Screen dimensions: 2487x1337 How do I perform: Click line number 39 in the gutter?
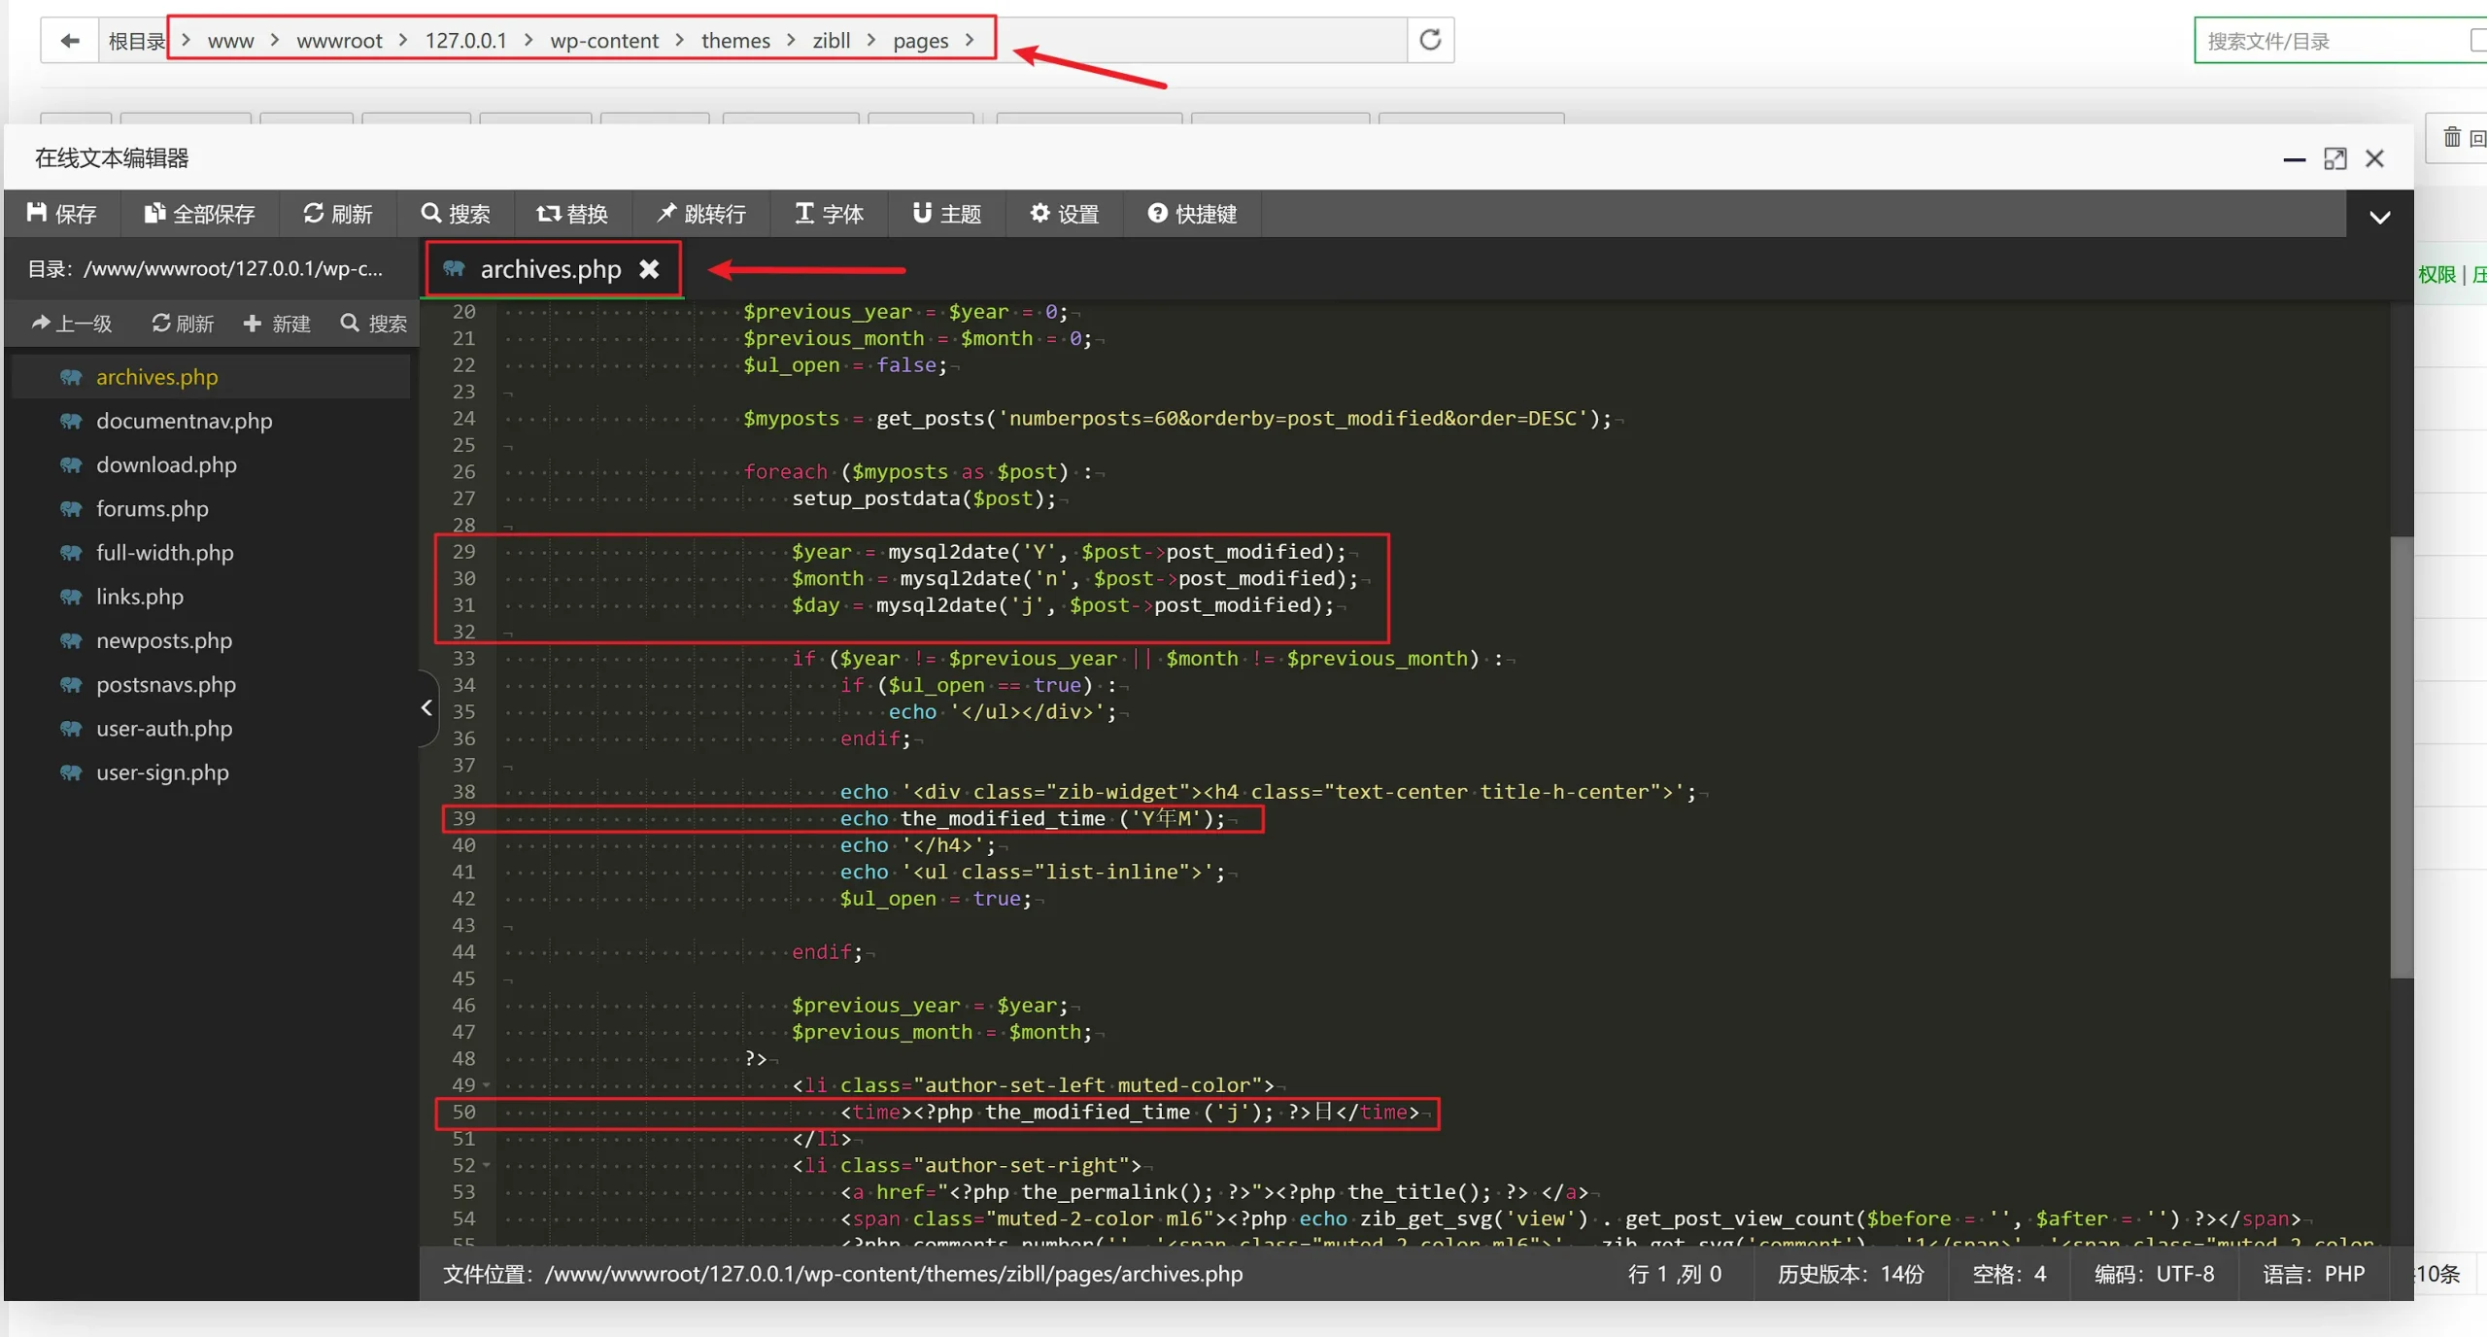click(463, 818)
